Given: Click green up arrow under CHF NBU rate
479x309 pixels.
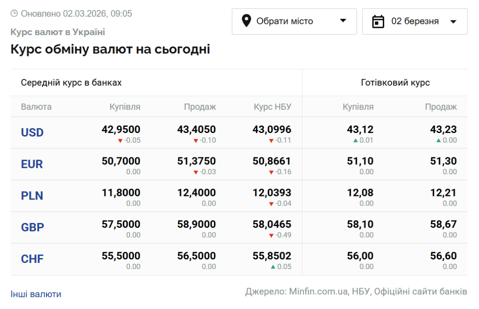Looking at the screenshot, I should pos(272,267).
